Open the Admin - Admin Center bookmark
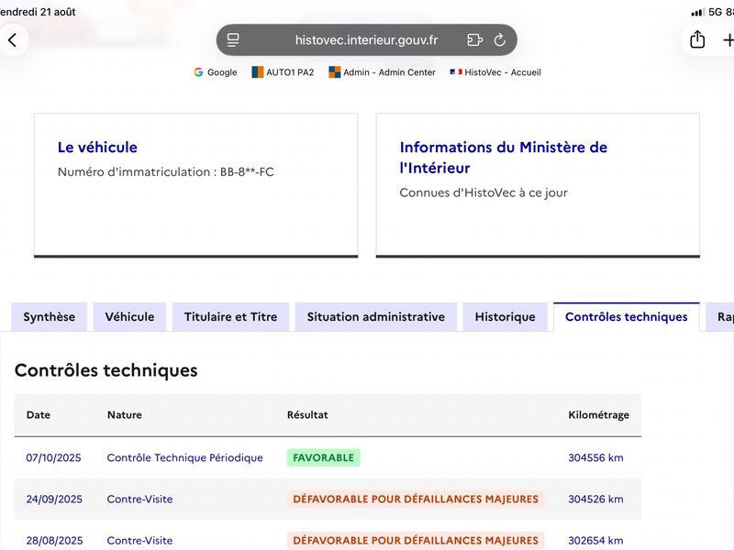Screen dimensions: 734x550 coord(382,72)
